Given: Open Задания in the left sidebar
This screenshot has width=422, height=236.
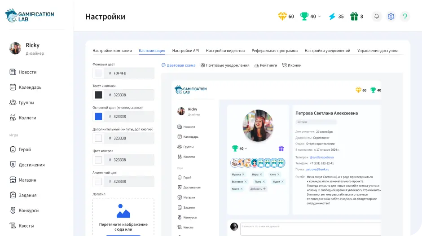Looking at the screenshot, I should pyautogui.click(x=23, y=195).
